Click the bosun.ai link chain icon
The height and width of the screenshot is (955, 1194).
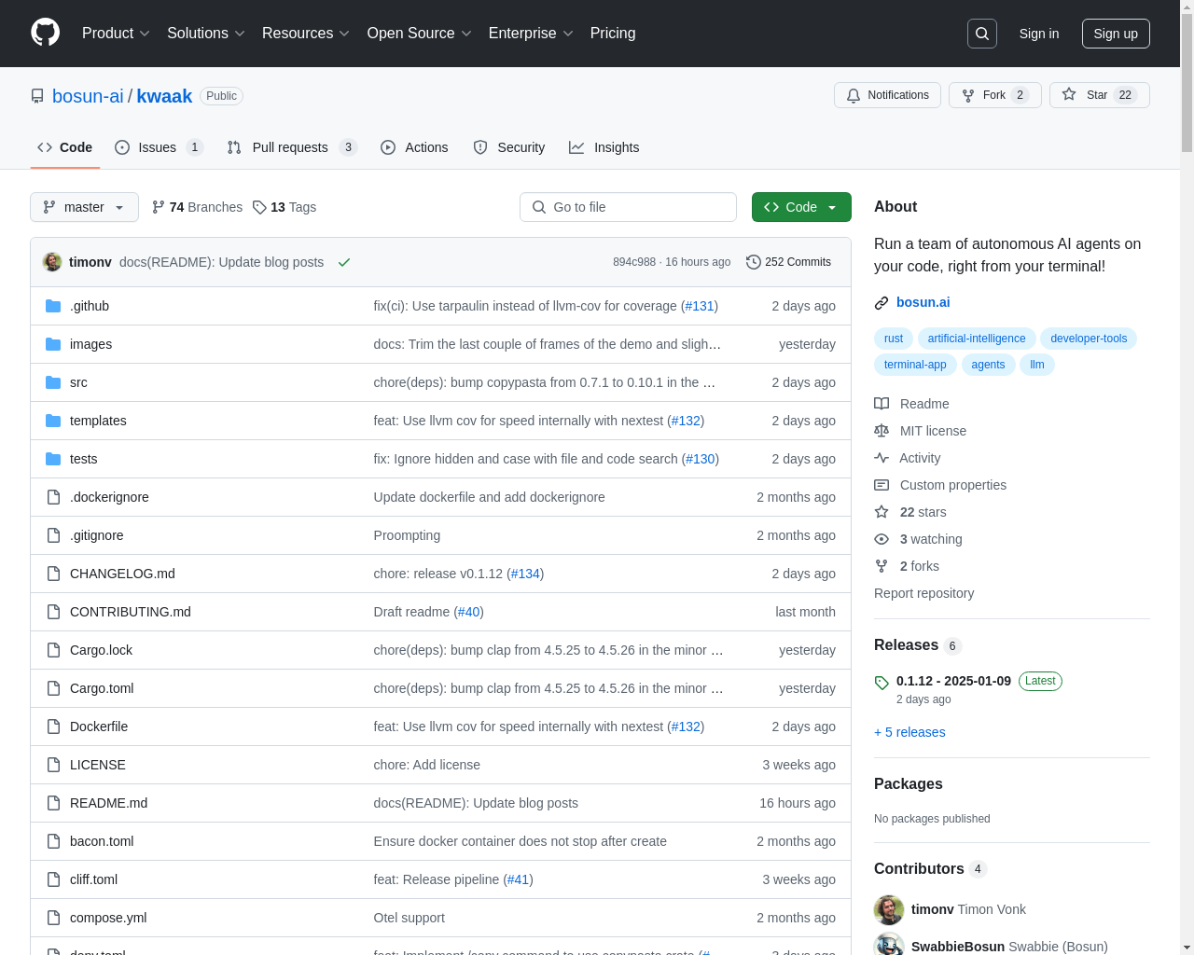882,303
